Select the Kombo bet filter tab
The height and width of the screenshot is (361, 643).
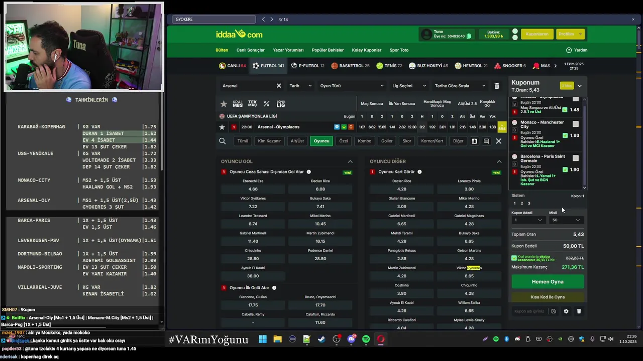click(x=365, y=141)
